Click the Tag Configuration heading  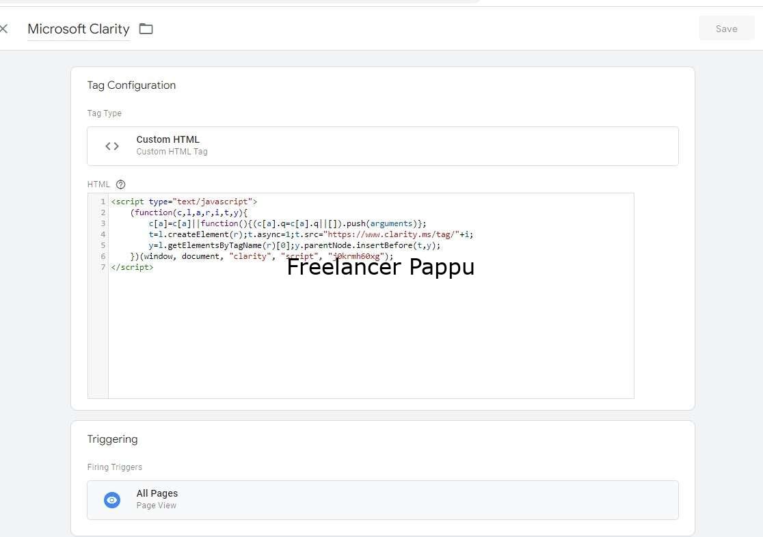(x=131, y=85)
